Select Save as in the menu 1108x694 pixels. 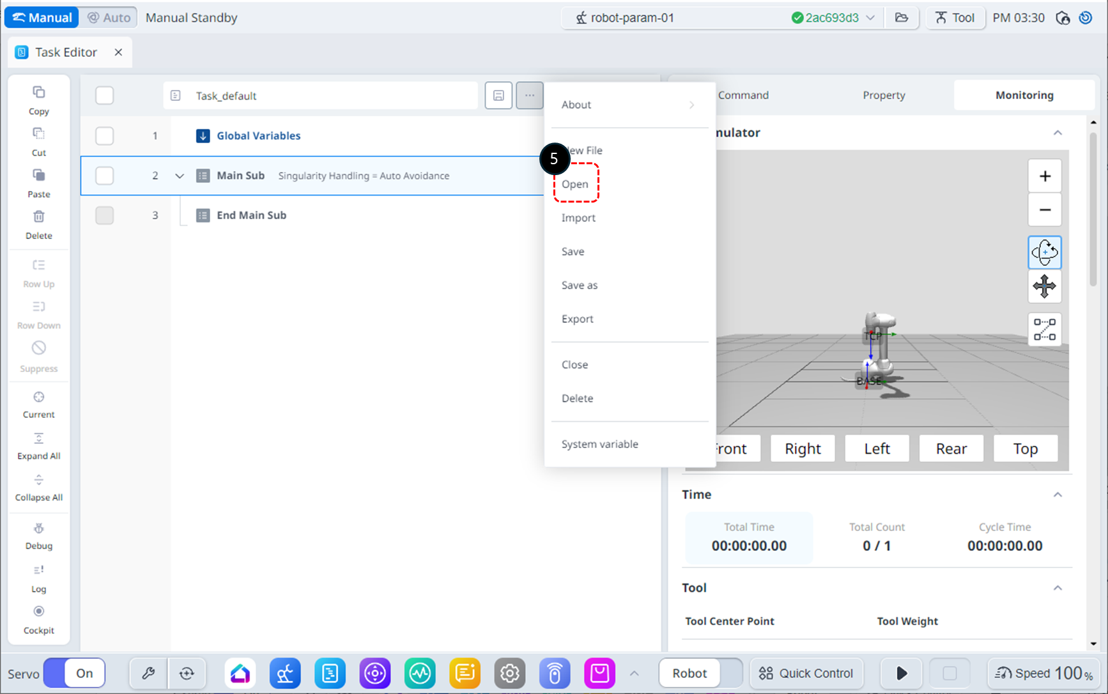579,285
